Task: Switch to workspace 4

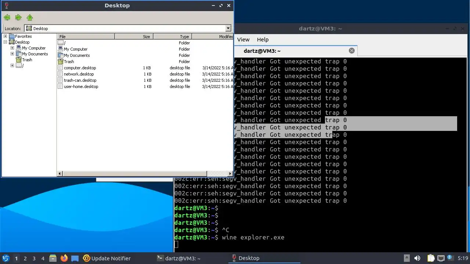Action: point(43,258)
